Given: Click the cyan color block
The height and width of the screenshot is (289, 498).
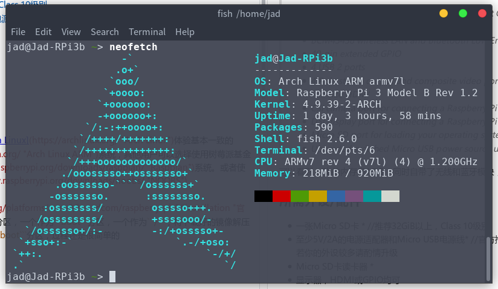Looking at the screenshot, I should [372, 196].
